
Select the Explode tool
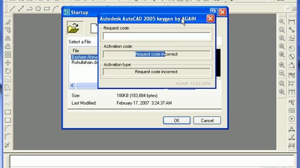pyautogui.click(x=8, y=145)
